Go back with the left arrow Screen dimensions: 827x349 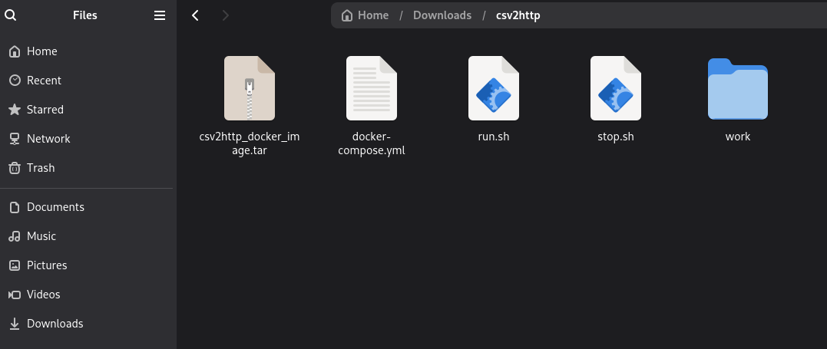pos(195,15)
